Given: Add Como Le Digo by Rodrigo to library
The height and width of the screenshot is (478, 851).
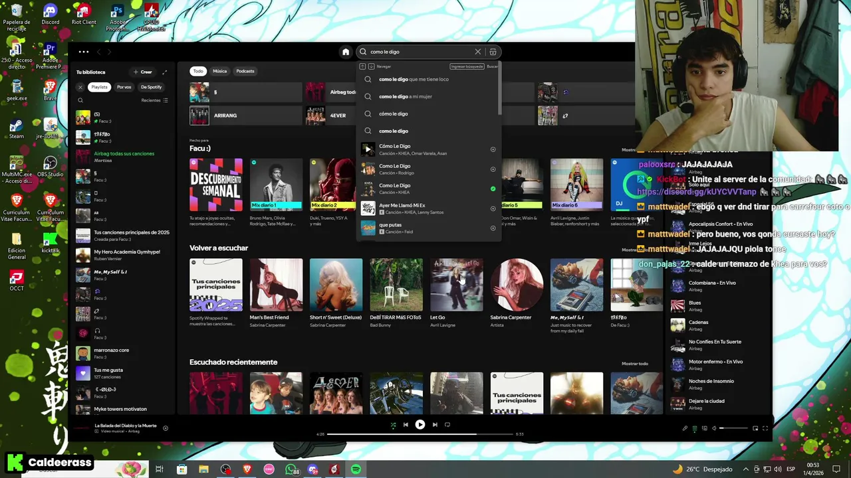Looking at the screenshot, I should click(493, 169).
